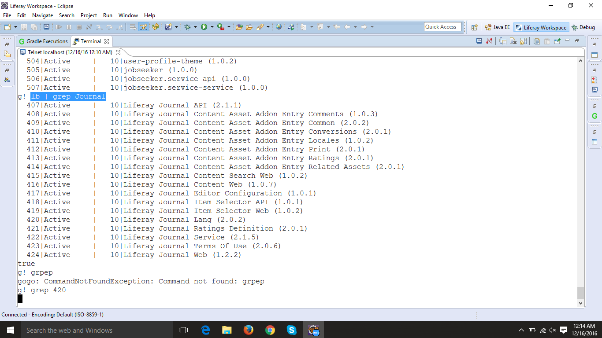602x338 pixels.
Task: Click the web browser globe icon
Action: 279,27
